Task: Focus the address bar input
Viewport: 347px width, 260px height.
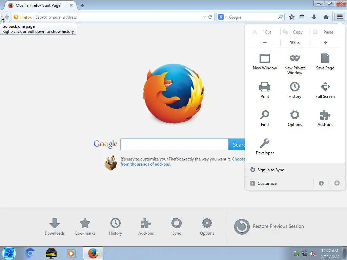Action: (x=118, y=17)
